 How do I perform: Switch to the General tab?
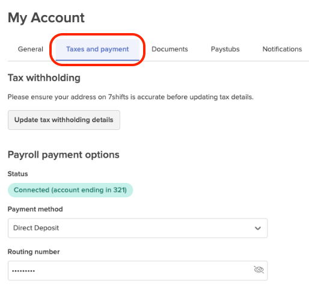point(31,49)
